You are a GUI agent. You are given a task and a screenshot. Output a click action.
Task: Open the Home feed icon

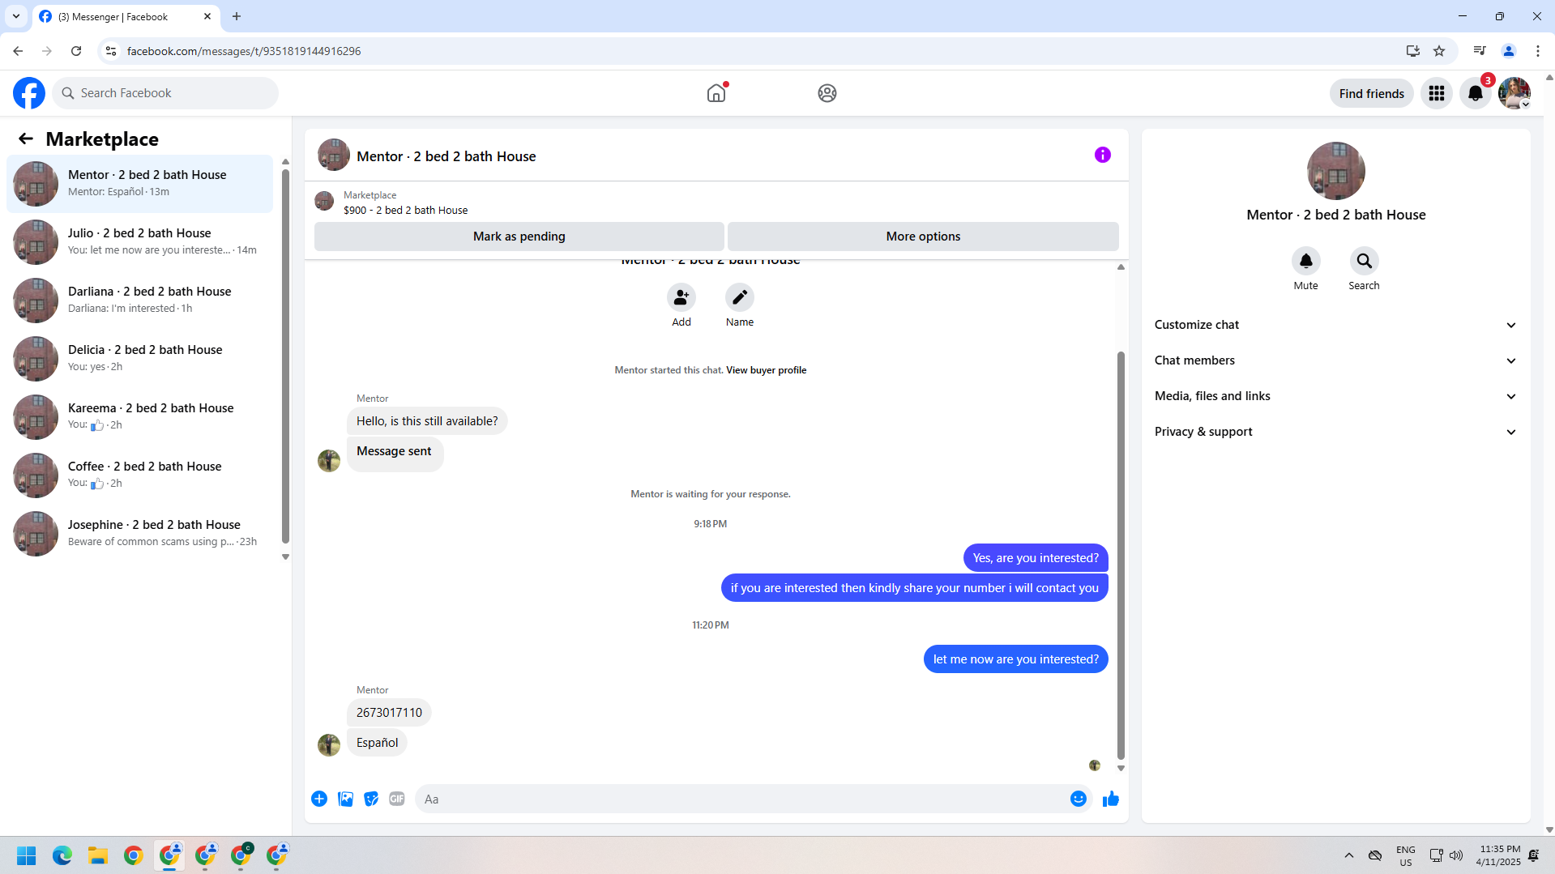[x=716, y=93]
